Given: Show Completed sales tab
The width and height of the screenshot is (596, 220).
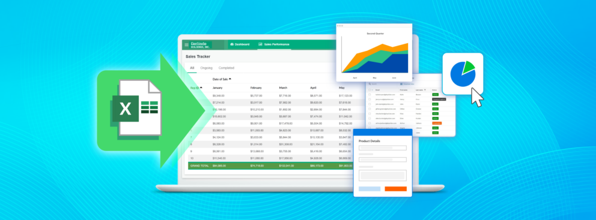Looking at the screenshot, I should point(226,68).
